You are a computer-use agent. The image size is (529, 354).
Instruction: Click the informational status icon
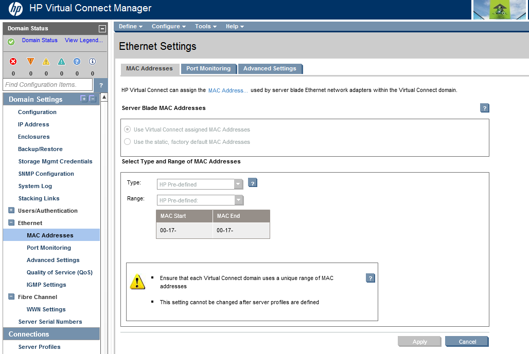pos(92,61)
